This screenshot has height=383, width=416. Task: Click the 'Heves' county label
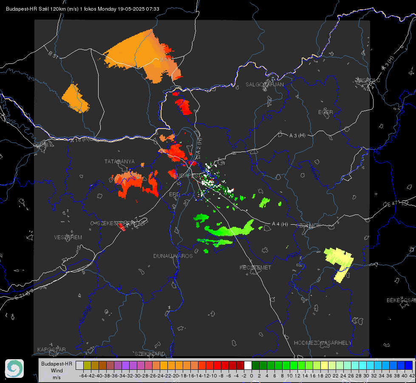(x=314, y=172)
